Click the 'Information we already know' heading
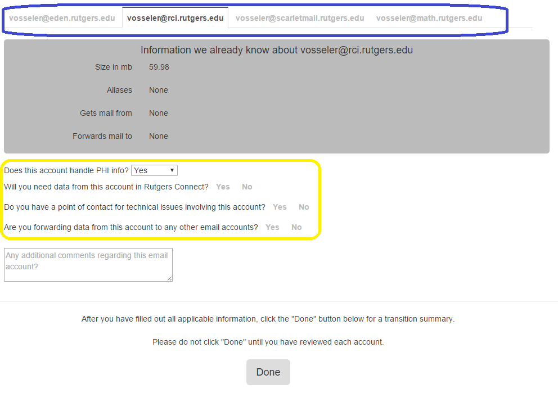 tap(277, 50)
